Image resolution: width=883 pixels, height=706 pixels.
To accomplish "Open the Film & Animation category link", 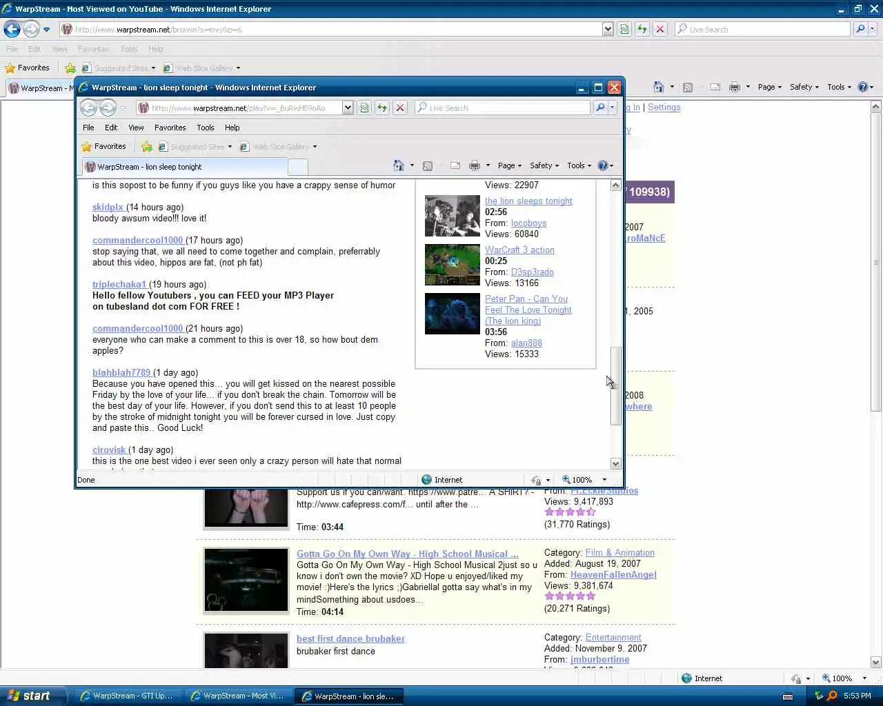I will (619, 552).
